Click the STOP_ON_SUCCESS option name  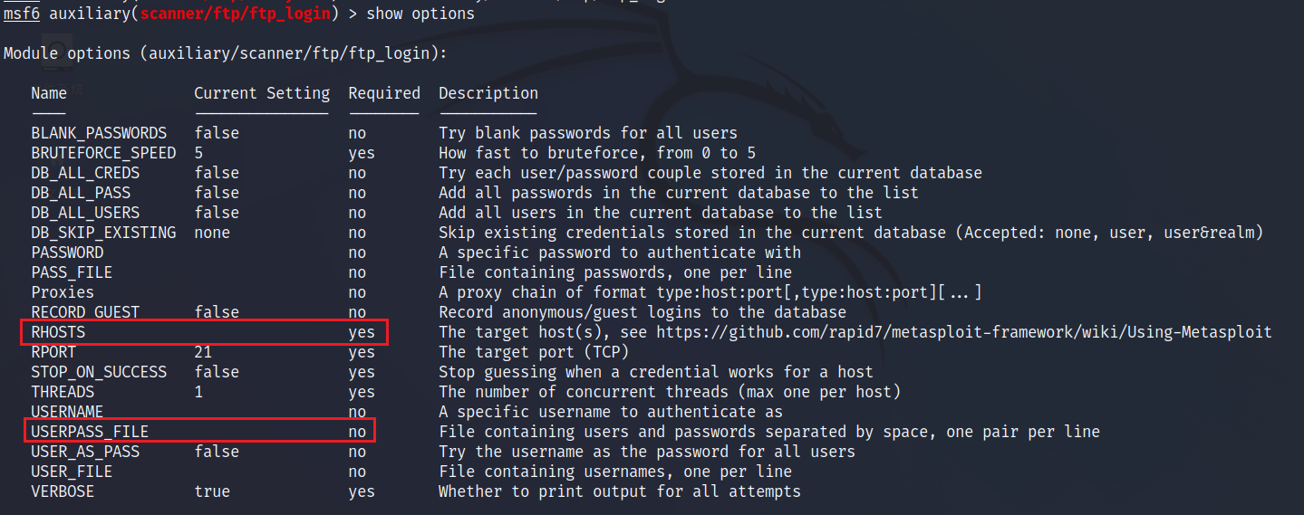[99, 372]
